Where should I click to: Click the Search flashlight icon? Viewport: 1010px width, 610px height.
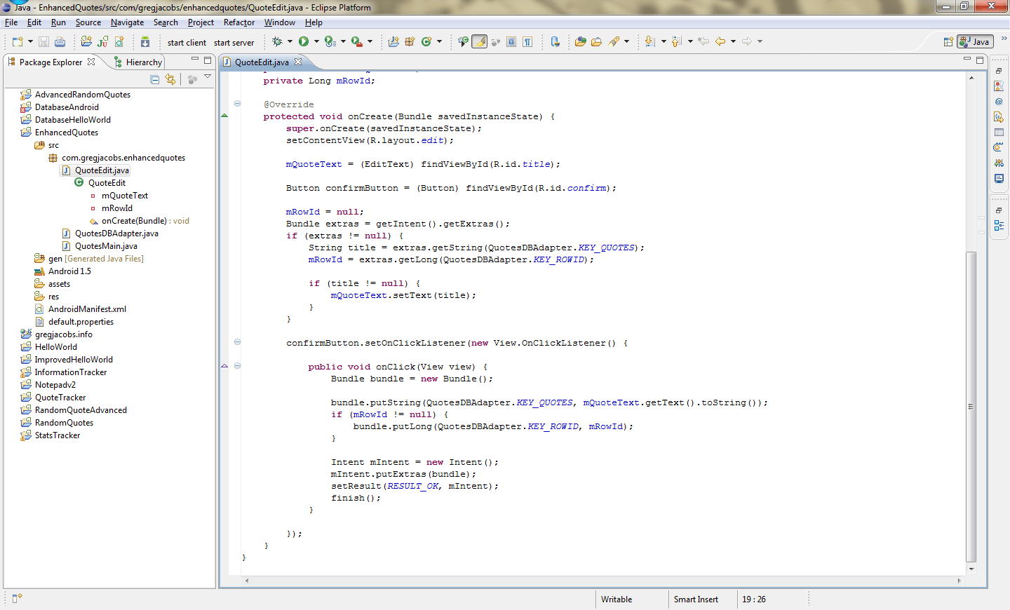click(x=614, y=42)
